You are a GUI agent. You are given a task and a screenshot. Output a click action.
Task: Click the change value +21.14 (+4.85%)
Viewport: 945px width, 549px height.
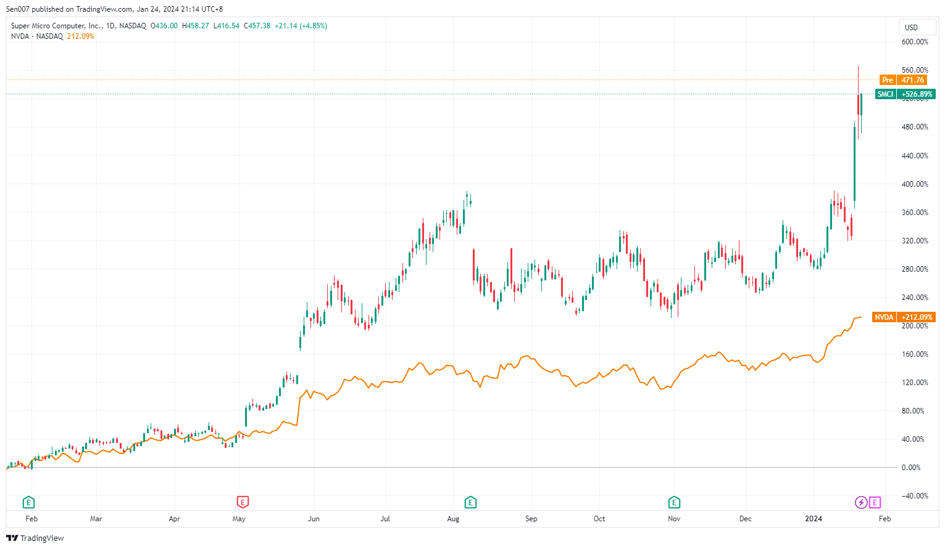(x=301, y=26)
